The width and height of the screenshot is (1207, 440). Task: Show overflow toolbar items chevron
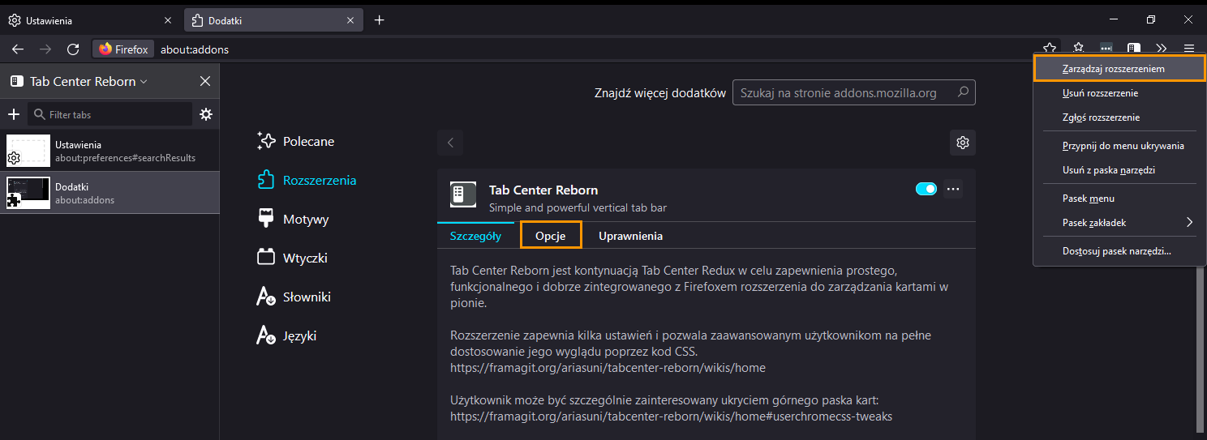point(1161,49)
